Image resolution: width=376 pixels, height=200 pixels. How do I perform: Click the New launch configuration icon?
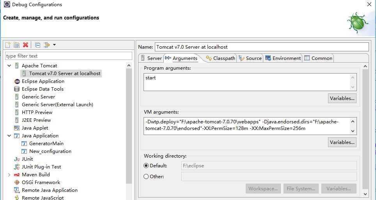click(8, 45)
